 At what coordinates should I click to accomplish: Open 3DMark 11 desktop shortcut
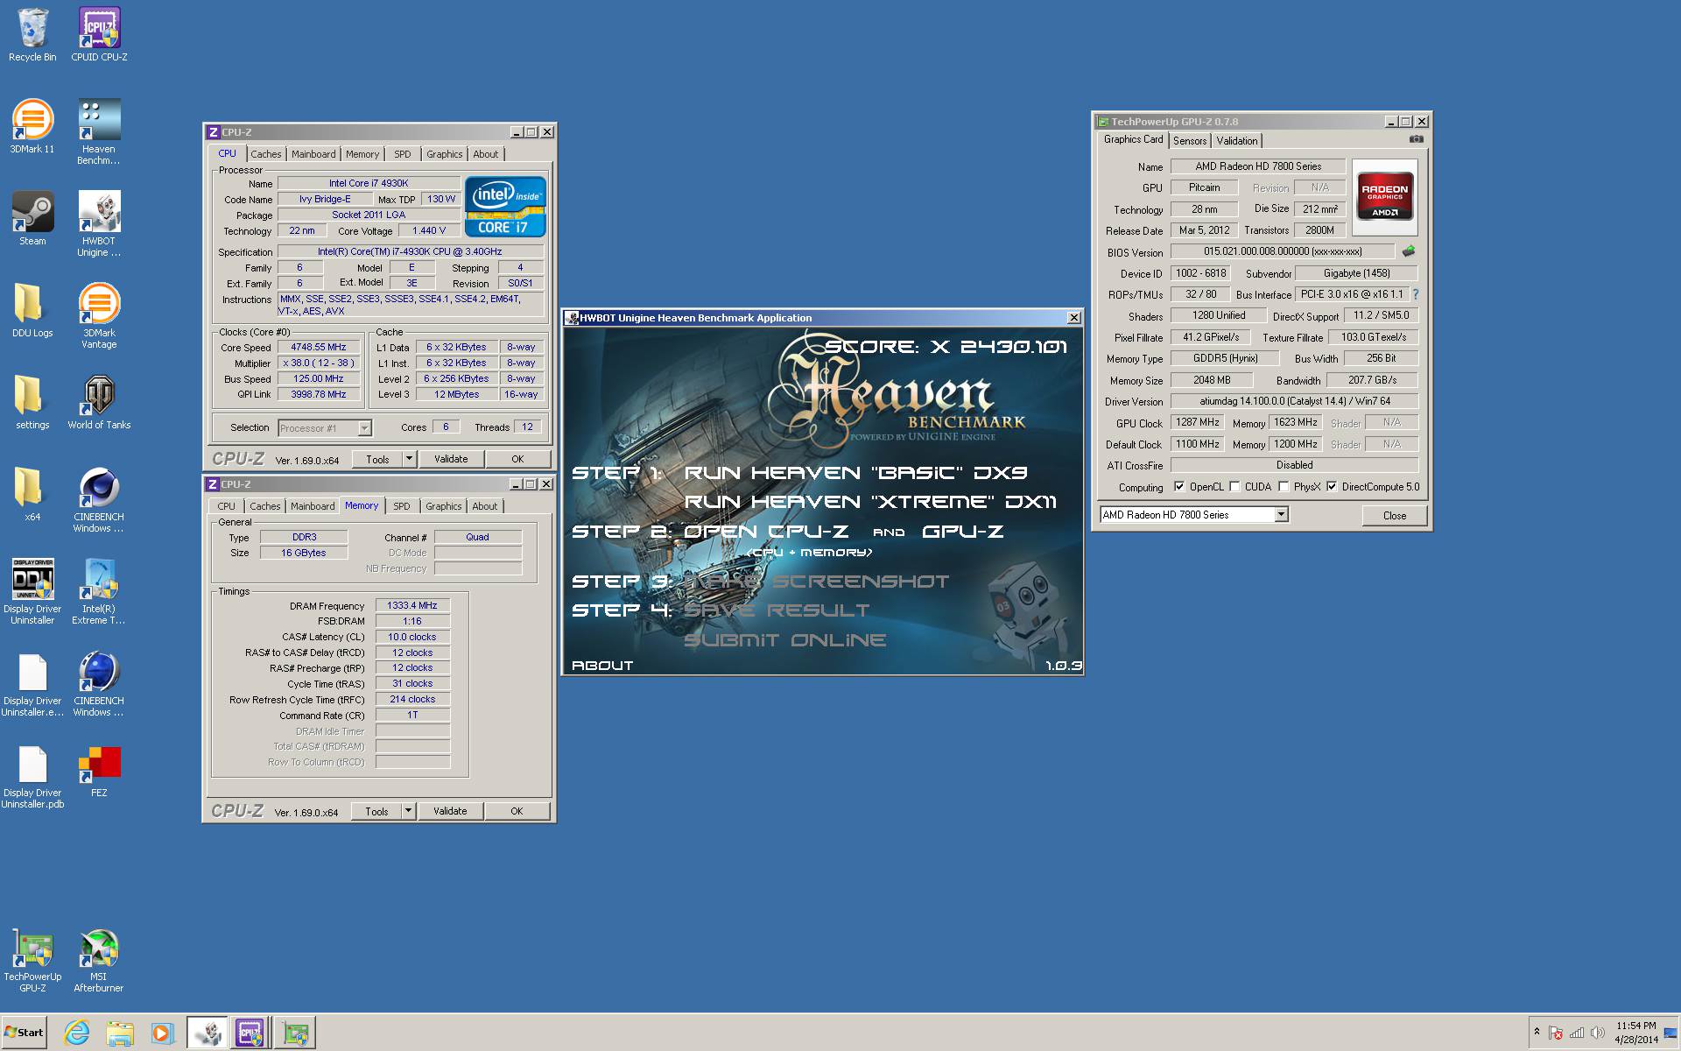tap(32, 127)
